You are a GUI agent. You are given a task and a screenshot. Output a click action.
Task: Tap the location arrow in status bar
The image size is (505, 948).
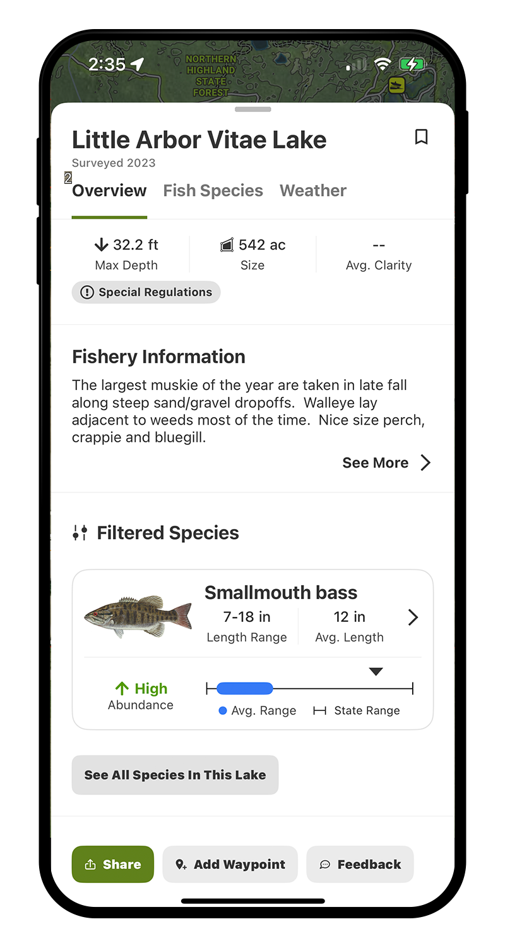pos(137,64)
